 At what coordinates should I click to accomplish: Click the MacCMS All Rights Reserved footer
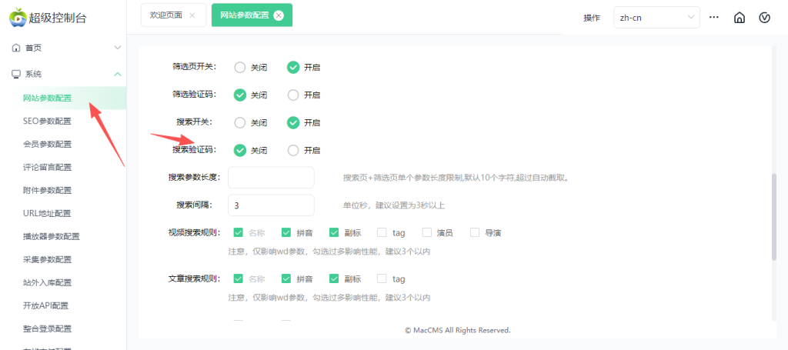point(457,331)
